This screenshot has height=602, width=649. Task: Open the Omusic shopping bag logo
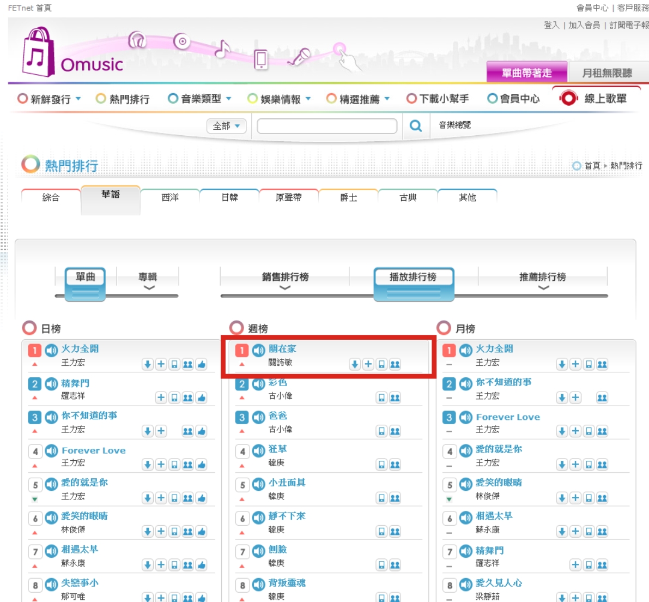[38, 52]
